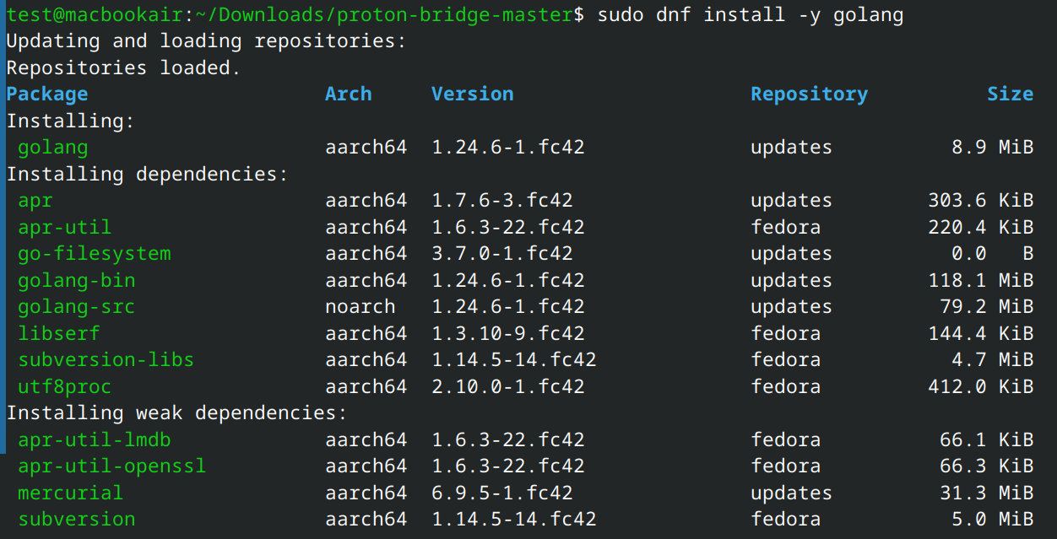This screenshot has height=539, width=1057.
Task: Click the typed sudo dnf install command
Action: coord(750,15)
